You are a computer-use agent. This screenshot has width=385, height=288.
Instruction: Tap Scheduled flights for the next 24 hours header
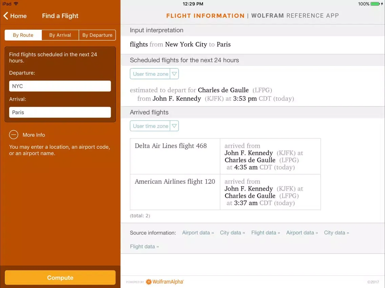184,60
